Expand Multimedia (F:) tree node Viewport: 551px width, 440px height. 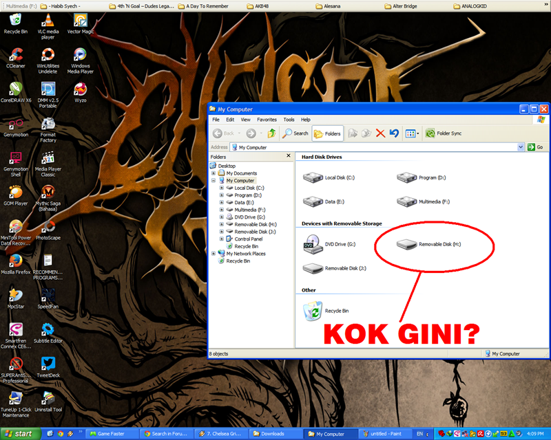pos(221,210)
